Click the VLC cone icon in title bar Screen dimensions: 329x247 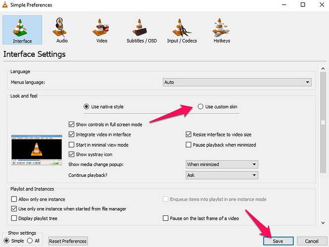pos(5,5)
